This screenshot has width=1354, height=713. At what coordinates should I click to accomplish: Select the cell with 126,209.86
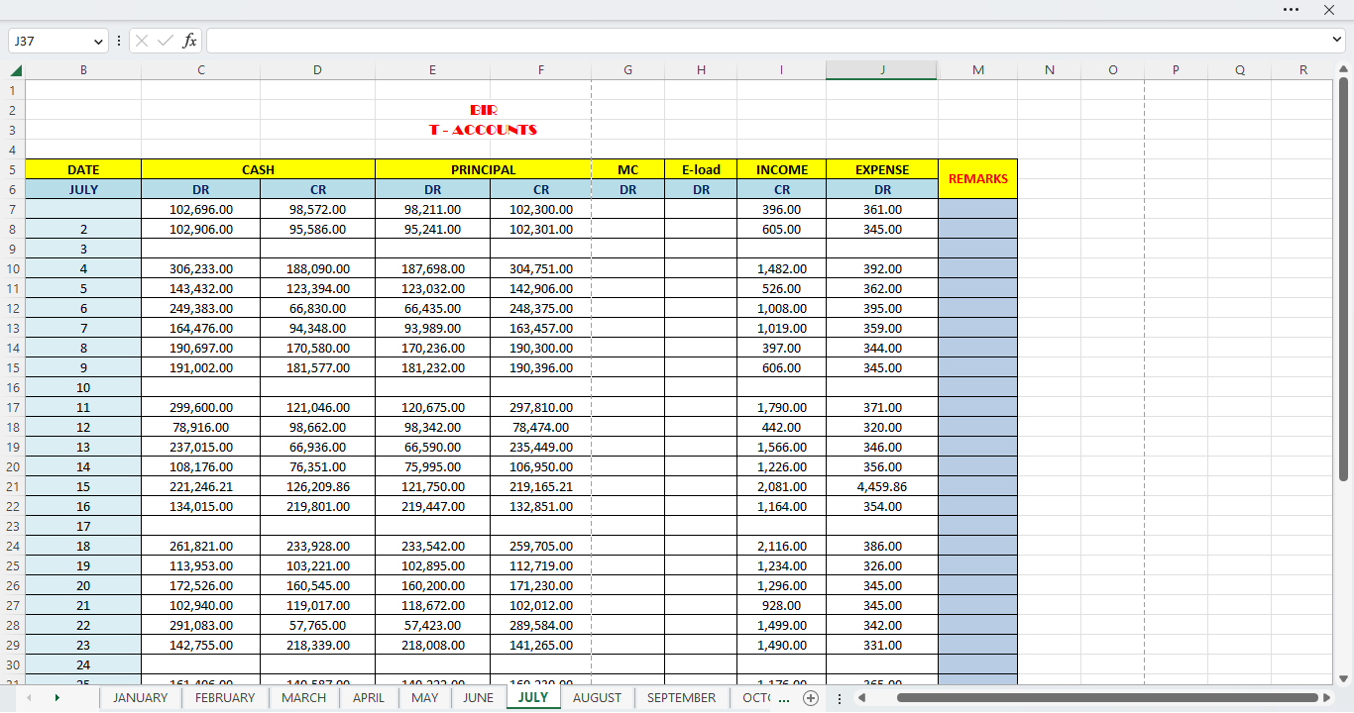click(318, 486)
